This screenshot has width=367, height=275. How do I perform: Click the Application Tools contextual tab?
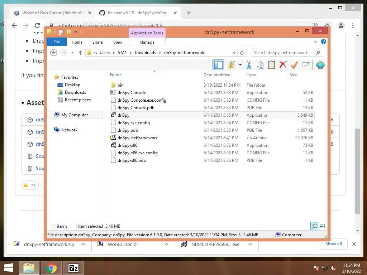coord(147,33)
